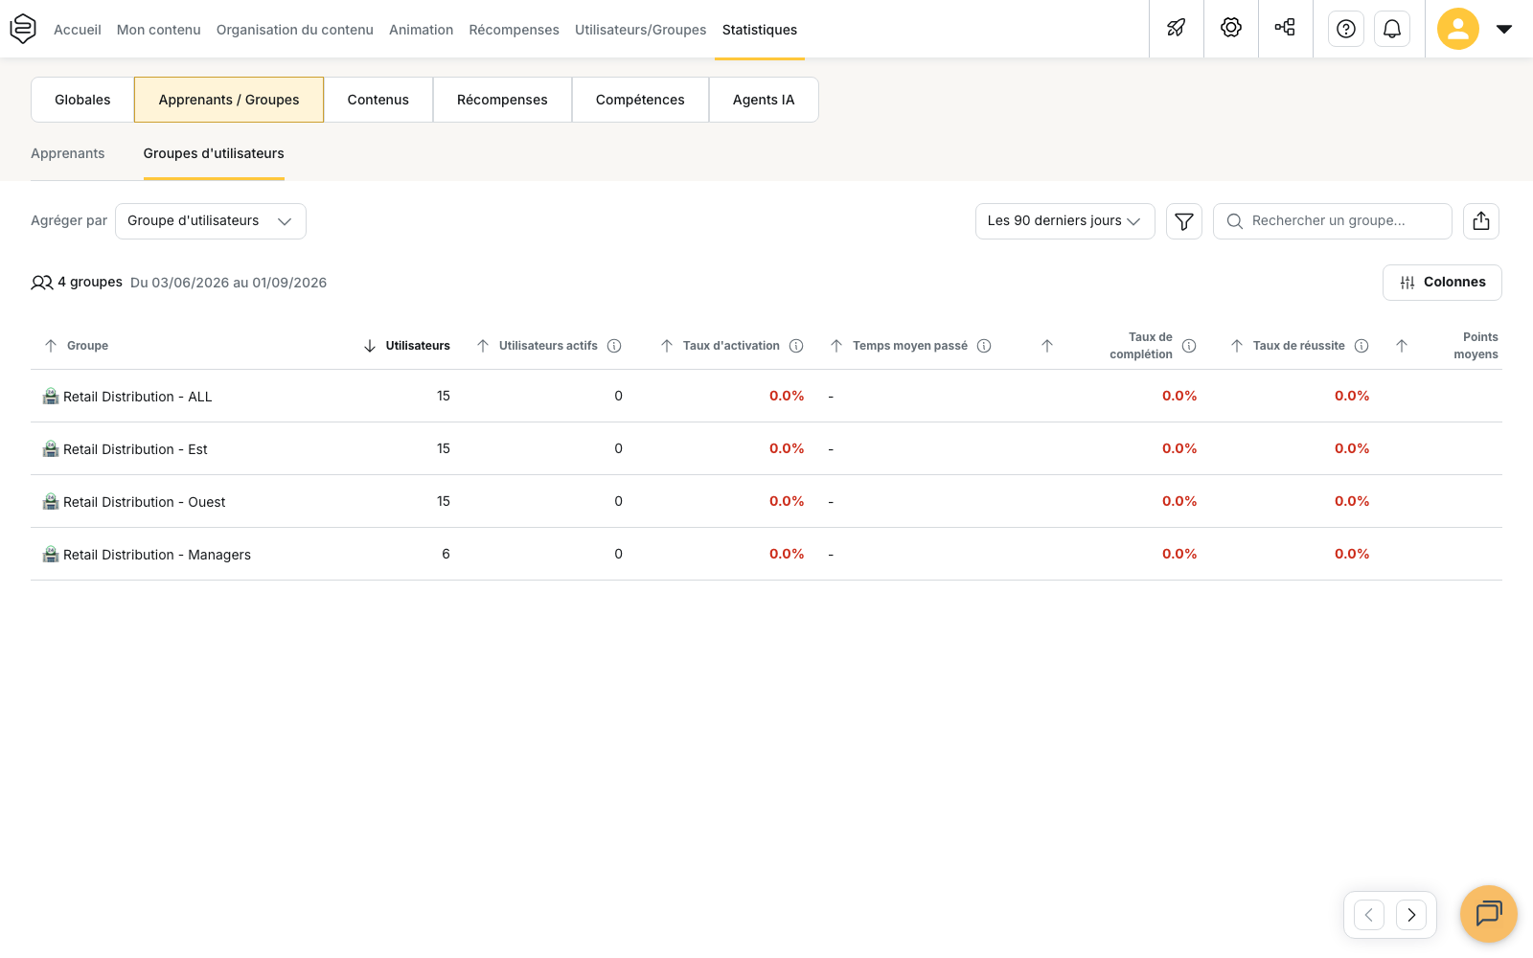Open Retail Distribution - Est row
This screenshot has width=1533, height=958.
pos(766,448)
